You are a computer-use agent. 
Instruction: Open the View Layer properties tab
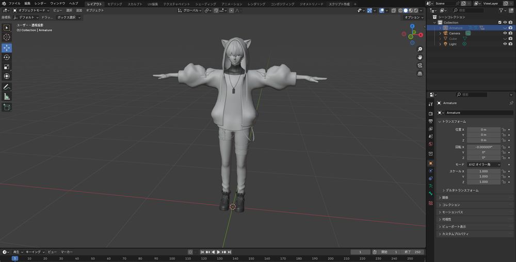tap(430, 129)
